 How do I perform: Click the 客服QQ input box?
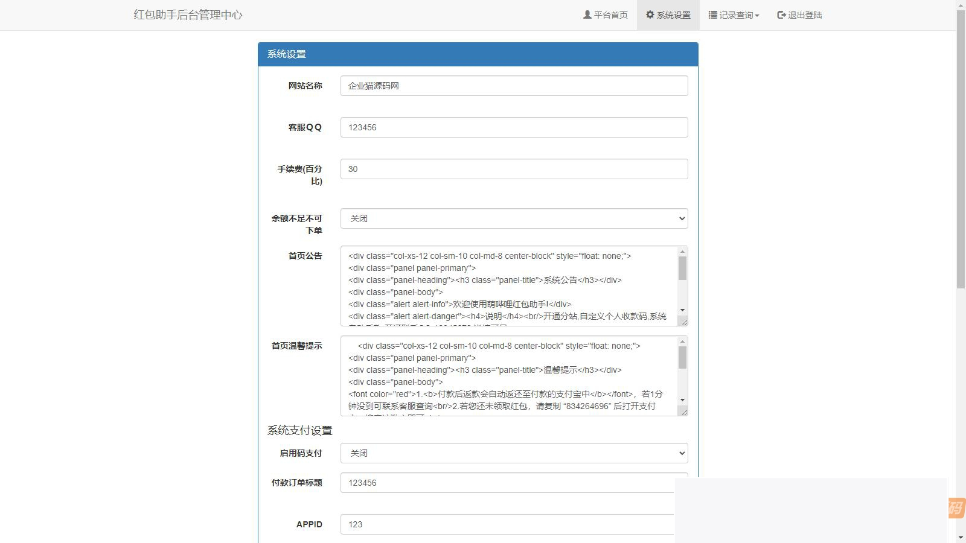click(514, 127)
